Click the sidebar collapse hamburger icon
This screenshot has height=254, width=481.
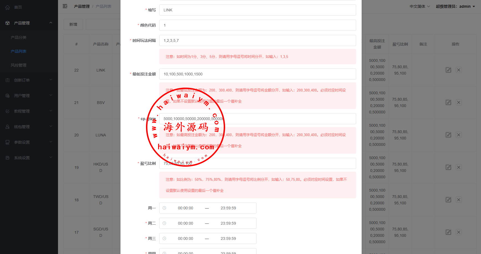(x=65, y=6)
